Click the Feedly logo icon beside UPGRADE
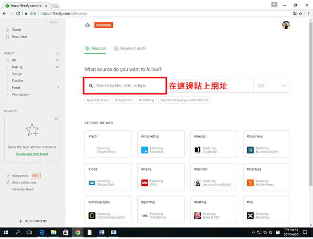The image size is (313, 239). [x=88, y=25]
